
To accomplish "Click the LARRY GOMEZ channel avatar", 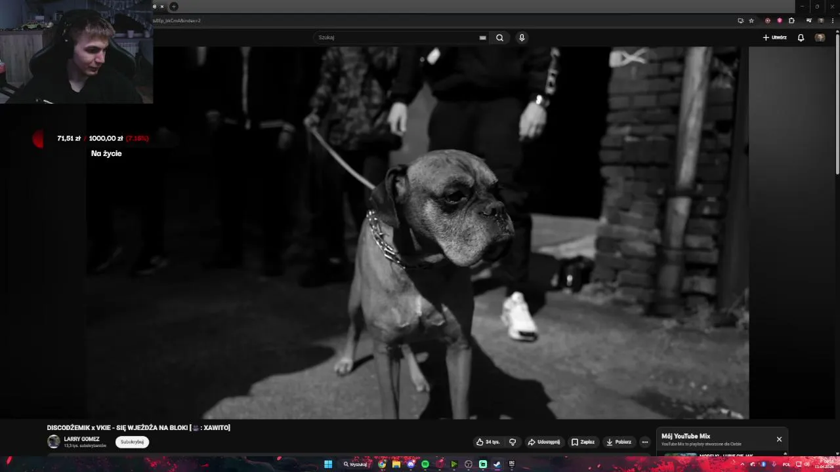I will pyautogui.click(x=54, y=442).
